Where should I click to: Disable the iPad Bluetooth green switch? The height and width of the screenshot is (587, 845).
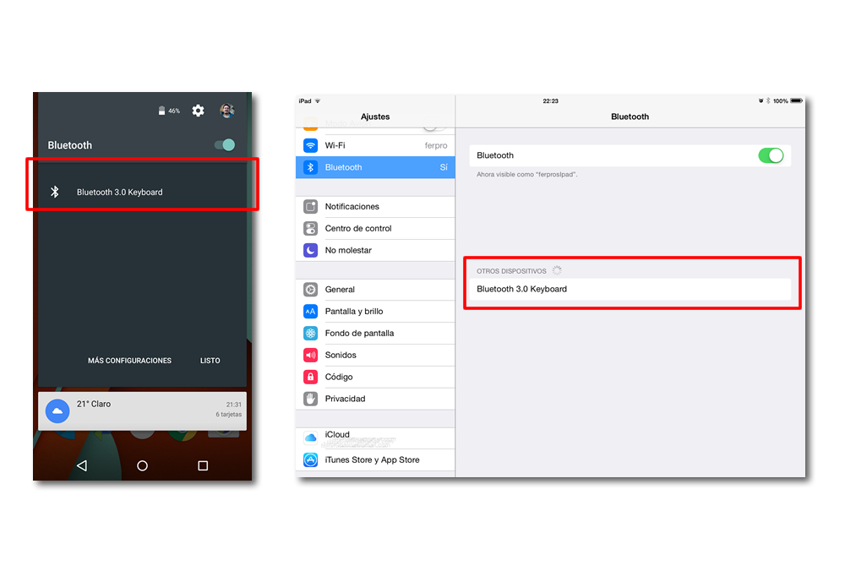point(771,155)
